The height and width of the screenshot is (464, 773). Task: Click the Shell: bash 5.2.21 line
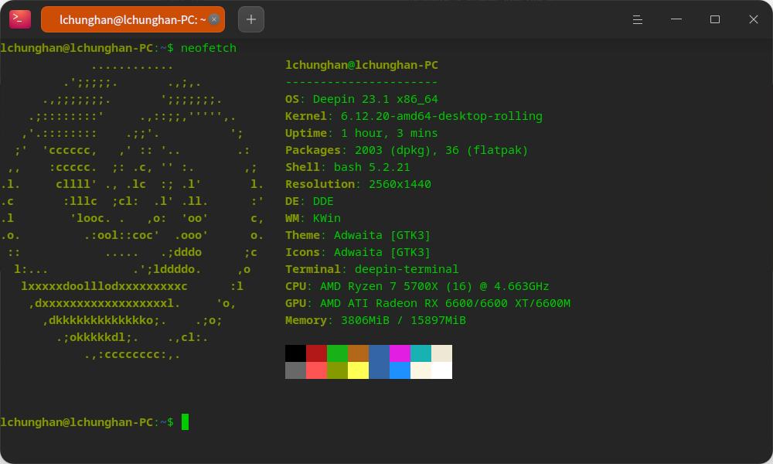tap(348, 167)
